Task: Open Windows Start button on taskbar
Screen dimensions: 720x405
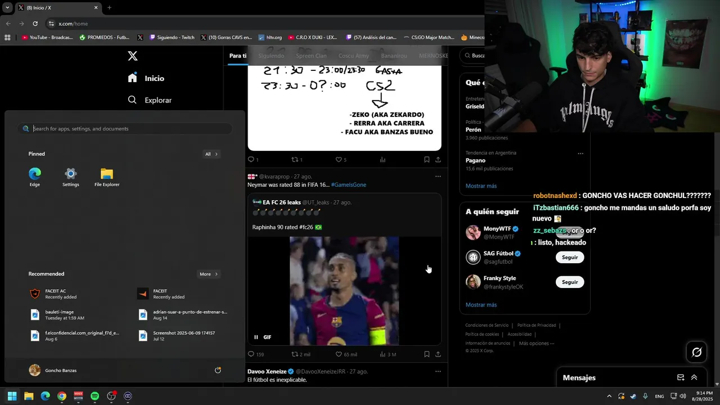Action: pyautogui.click(x=12, y=396)
